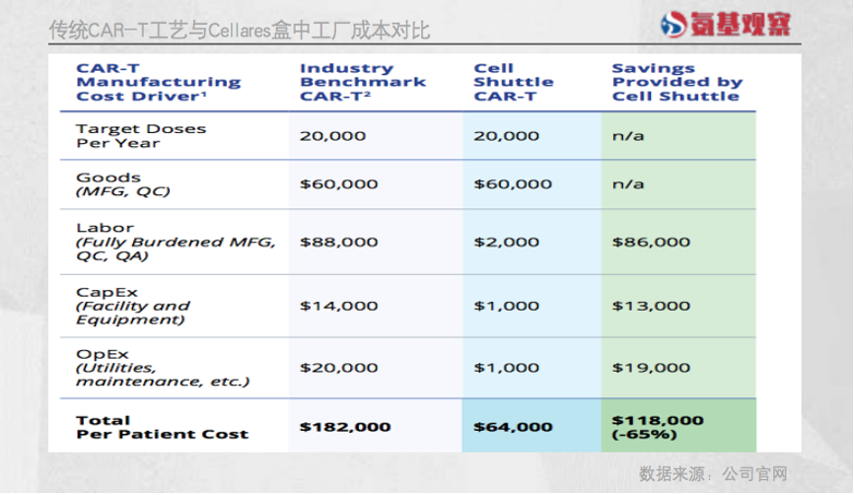The width and height of the screenshot is (854, 495).
Task: Click the $14,000 CapEx benchmark value
Action: coord(339,306)
